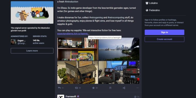
Task: Favourite the post with the star icon
Action: pyautogui.click(x=93, y=88)
